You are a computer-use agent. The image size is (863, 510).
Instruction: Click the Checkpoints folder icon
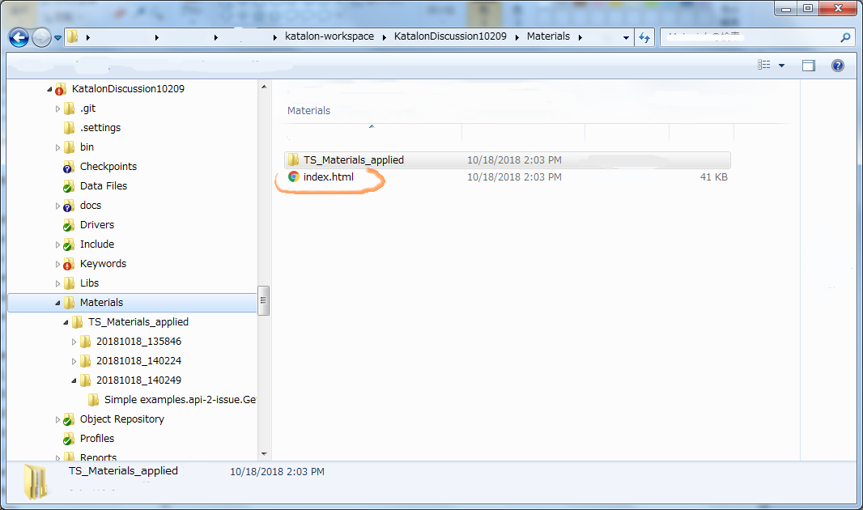pyautogui.click(x=68, y=168)
